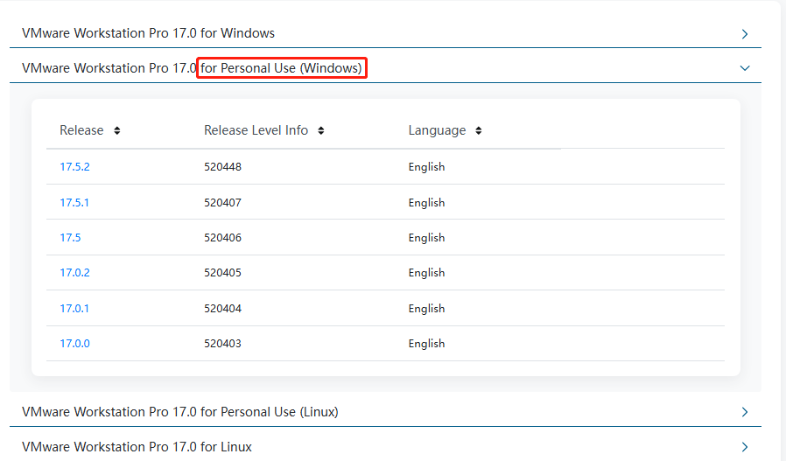Sort by Release Level Info arrows
The height and width of the screenshot is (461, 786).
pyautogui.click(x=321, y=131)
